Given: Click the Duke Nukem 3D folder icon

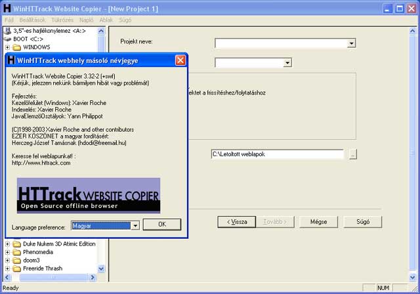Looking at the screenshot, I should click(x=17, y=244).
